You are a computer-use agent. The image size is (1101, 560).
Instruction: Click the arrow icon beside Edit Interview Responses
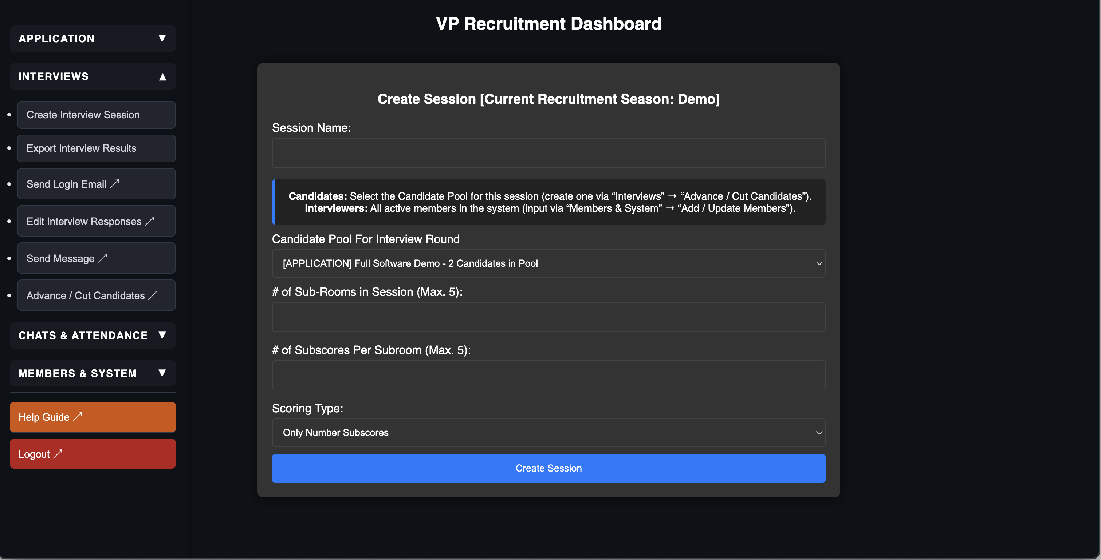coord(150,221)
